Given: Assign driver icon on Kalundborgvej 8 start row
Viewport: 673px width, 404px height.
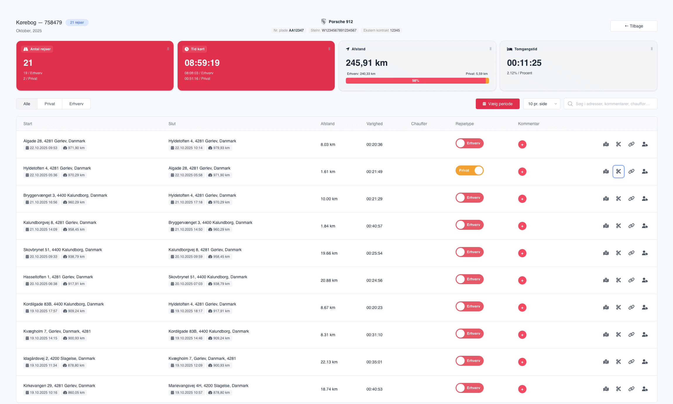Looking at the screenshot, I should coord(645,226).
